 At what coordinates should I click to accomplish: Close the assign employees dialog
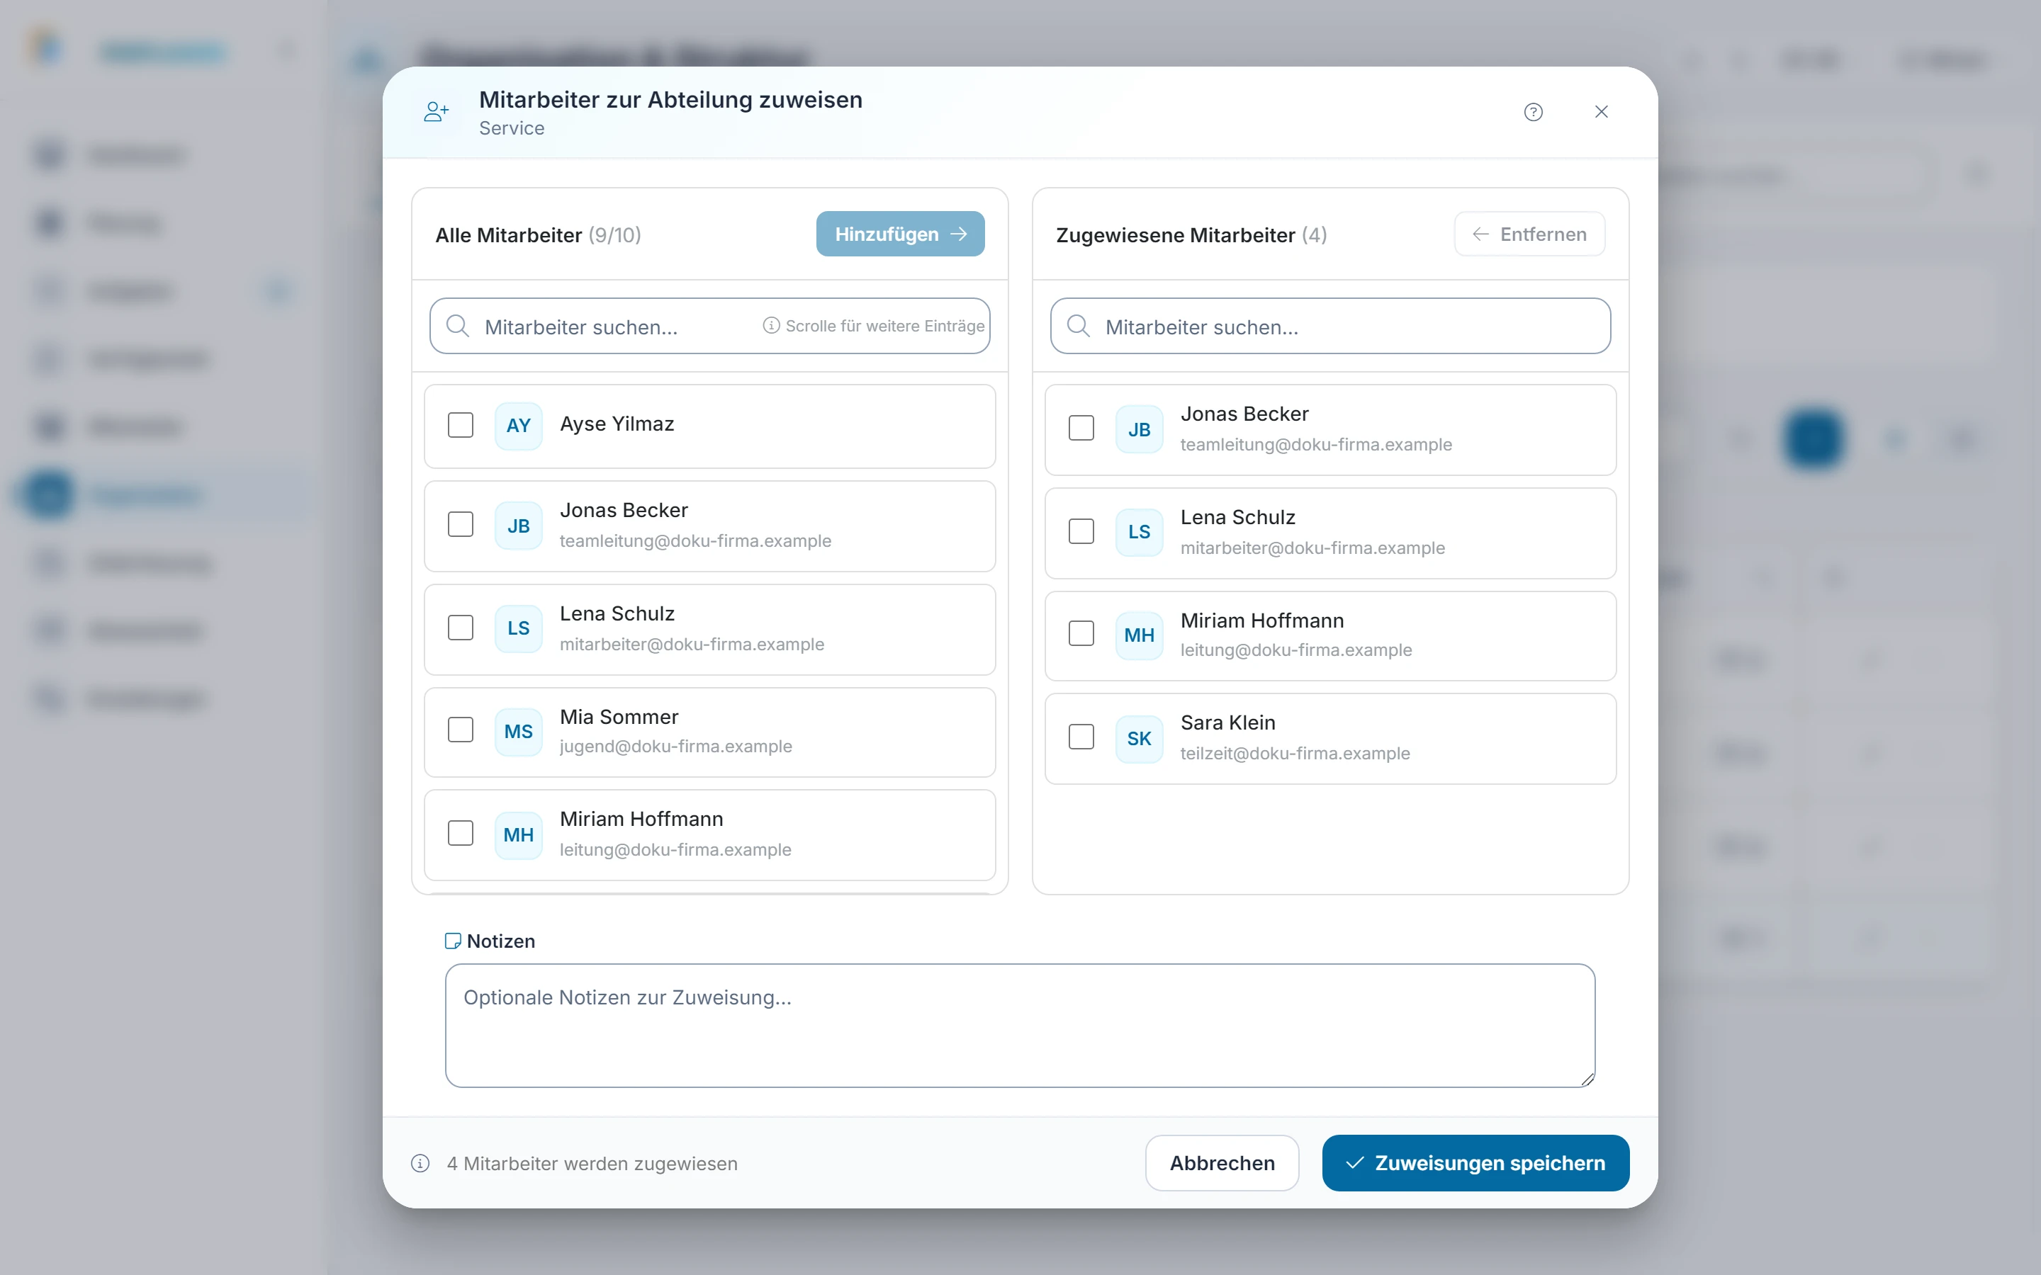(1602, 112)
